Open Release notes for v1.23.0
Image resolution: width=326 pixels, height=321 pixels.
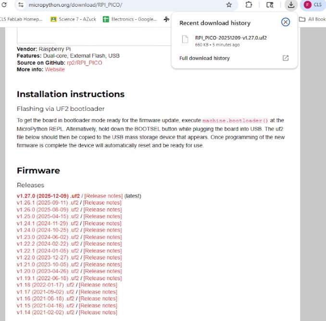tap(103, 237)
